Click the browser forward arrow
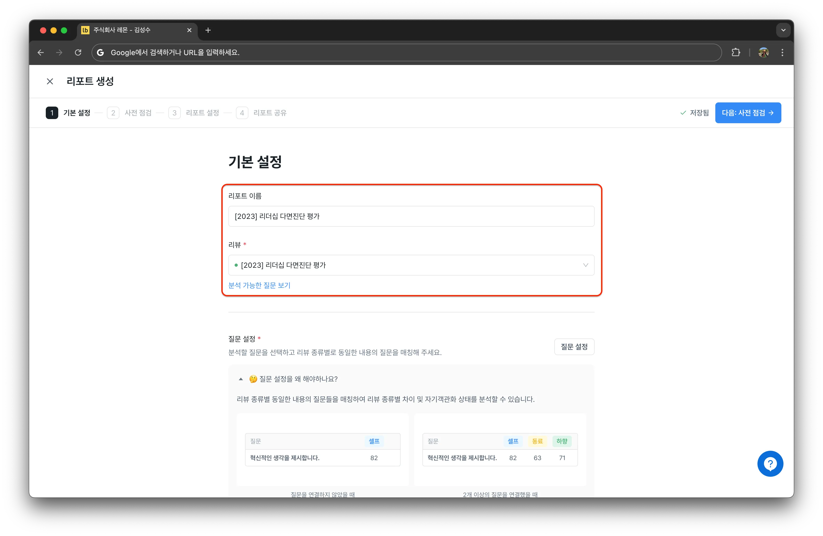 pyautogui.click(x=60, y=53)
